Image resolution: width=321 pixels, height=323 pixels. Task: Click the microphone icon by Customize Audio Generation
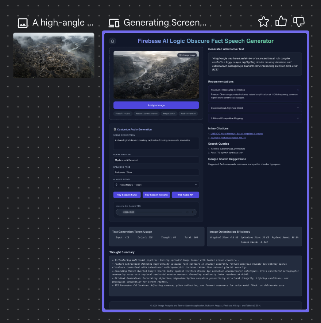coord(115,129)
